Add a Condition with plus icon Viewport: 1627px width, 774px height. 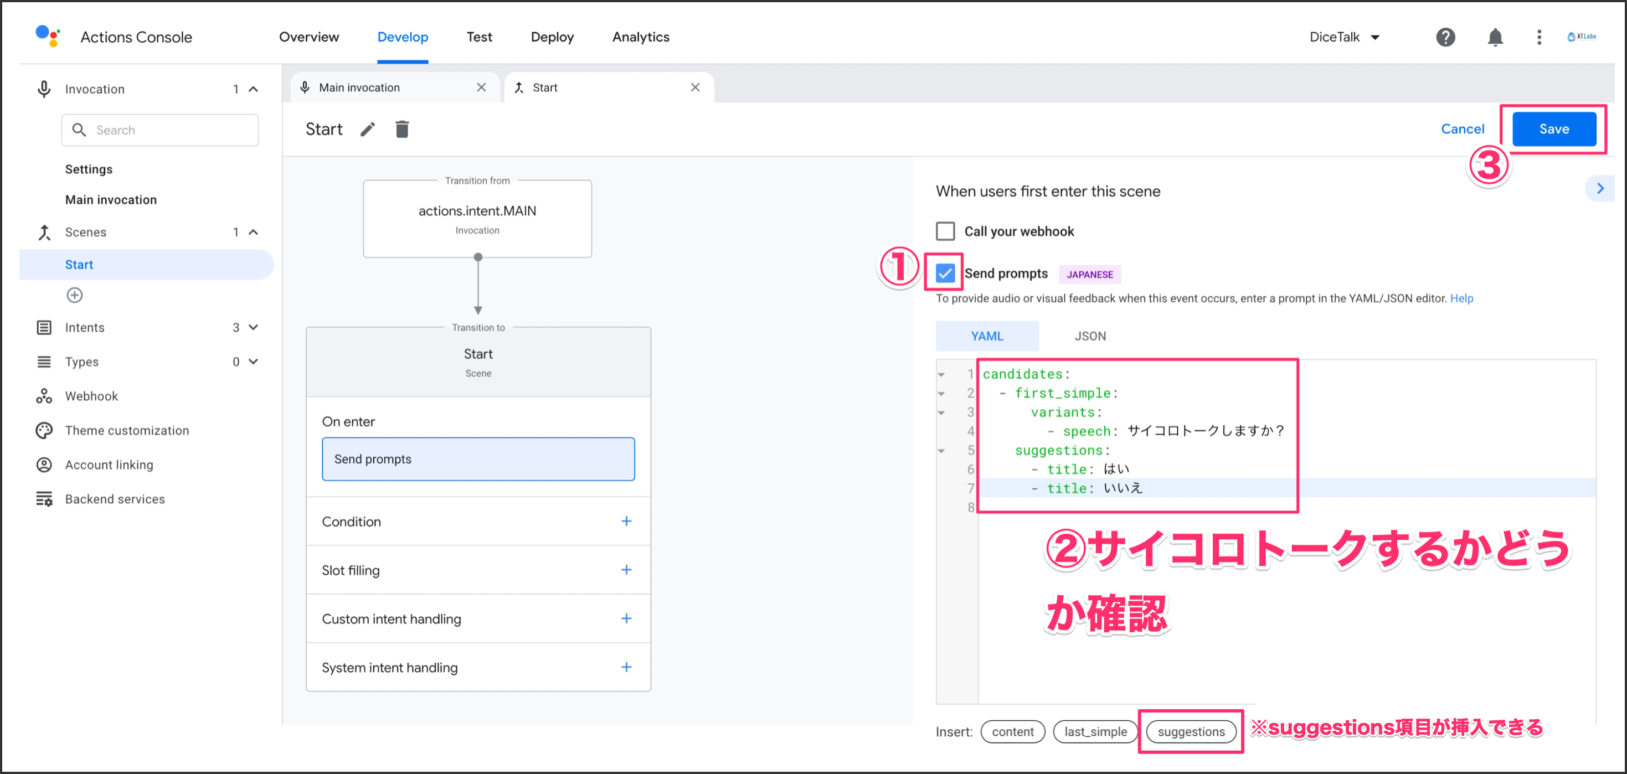[x=626, y=521]
